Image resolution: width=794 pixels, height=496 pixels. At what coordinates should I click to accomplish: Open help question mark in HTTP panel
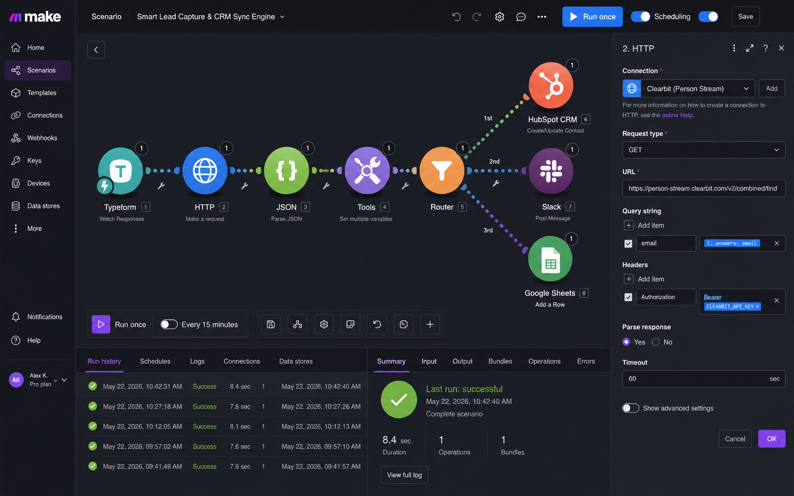tap(765, 48)
